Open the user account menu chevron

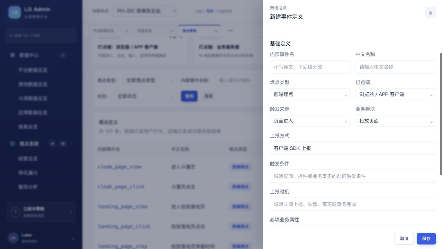[x=73, y=239]
